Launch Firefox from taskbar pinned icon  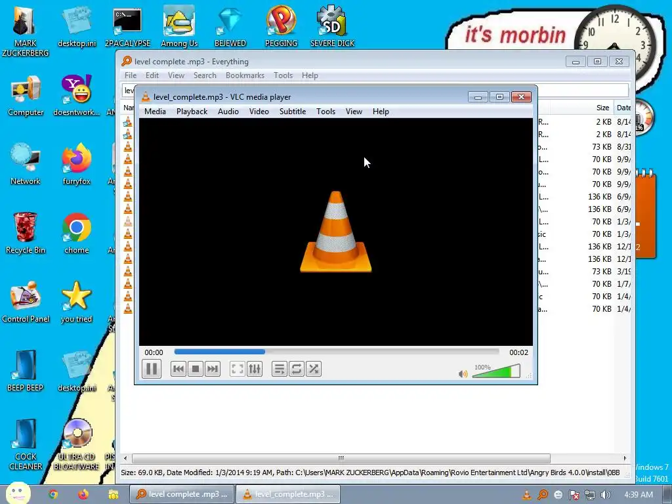[83, 495]
